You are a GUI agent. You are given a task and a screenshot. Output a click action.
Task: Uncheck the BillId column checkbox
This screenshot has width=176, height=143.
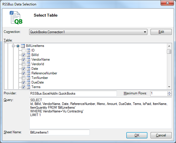pyautogui.click(x=23, y=55)
